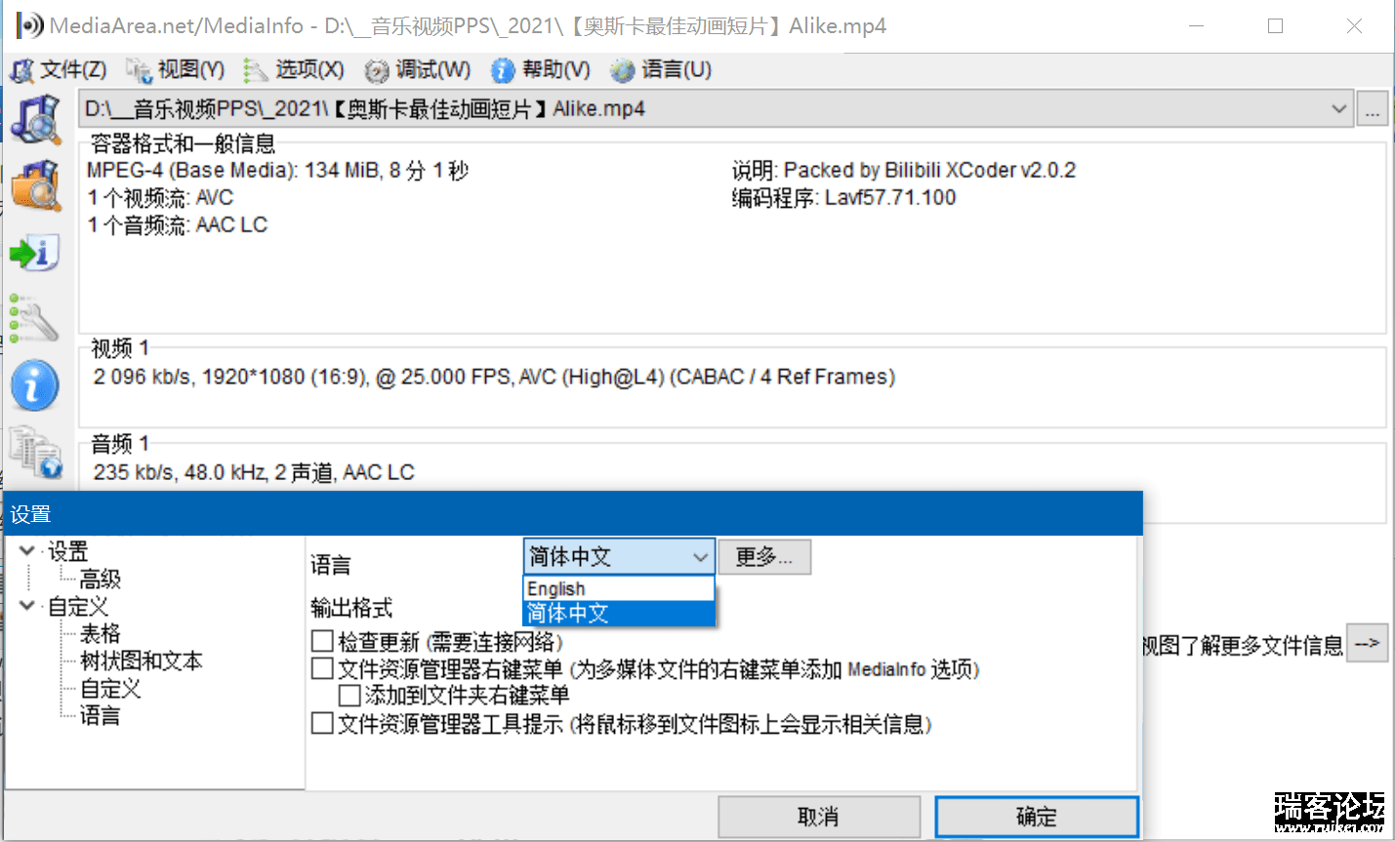Viewport: 1395px width, 842px height.
Task: Click the export icon with green arrow
Action: (35, 253)
